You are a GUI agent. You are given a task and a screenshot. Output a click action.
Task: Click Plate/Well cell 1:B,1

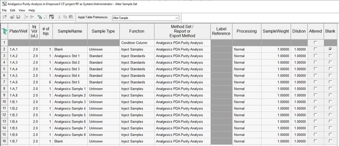[x=18, y=102]
